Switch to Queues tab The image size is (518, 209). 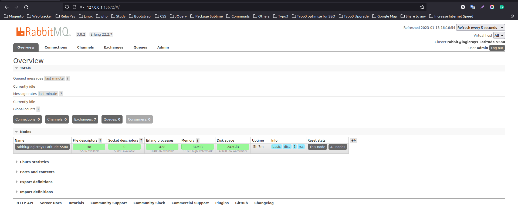click(x=140, y=47)
